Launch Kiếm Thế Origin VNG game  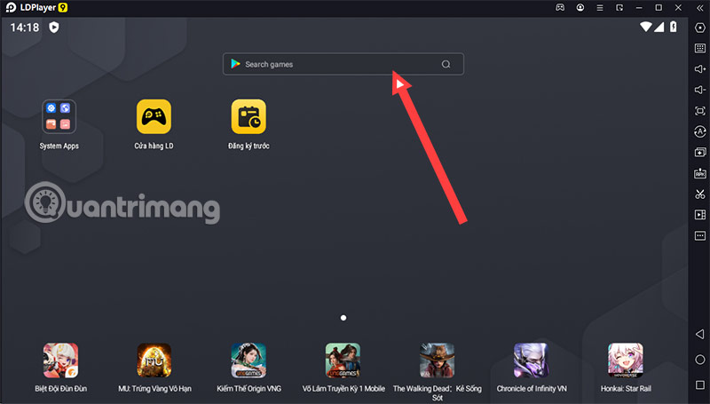(248, 360)
